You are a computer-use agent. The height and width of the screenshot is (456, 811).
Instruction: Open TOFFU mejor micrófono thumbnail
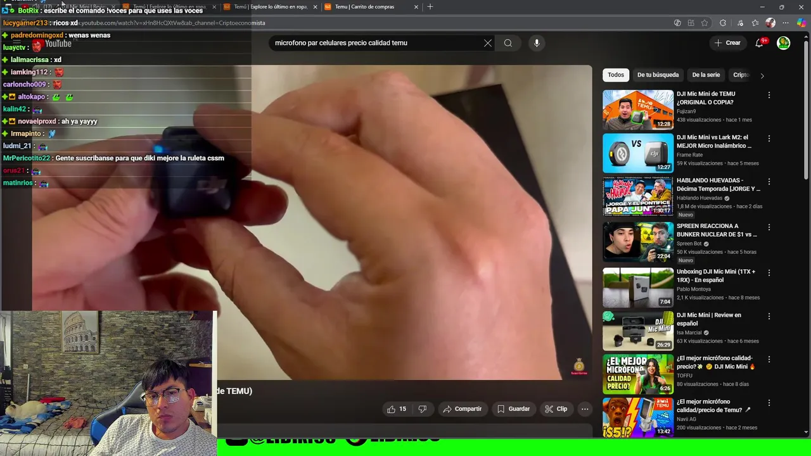[638, 374]
